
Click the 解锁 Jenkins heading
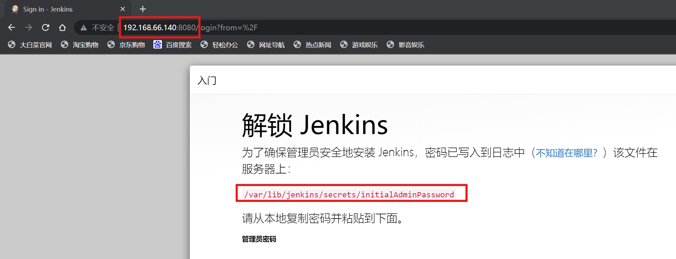point(315,125)
